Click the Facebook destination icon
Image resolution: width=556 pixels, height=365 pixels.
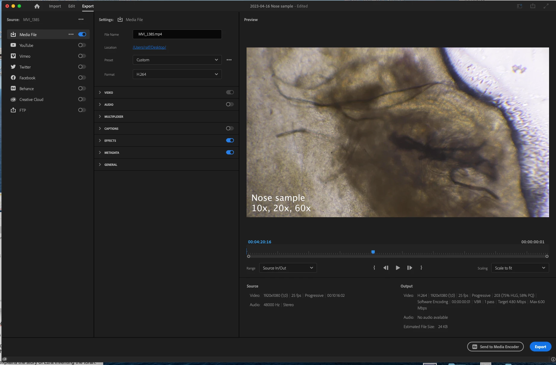(13, 78)
